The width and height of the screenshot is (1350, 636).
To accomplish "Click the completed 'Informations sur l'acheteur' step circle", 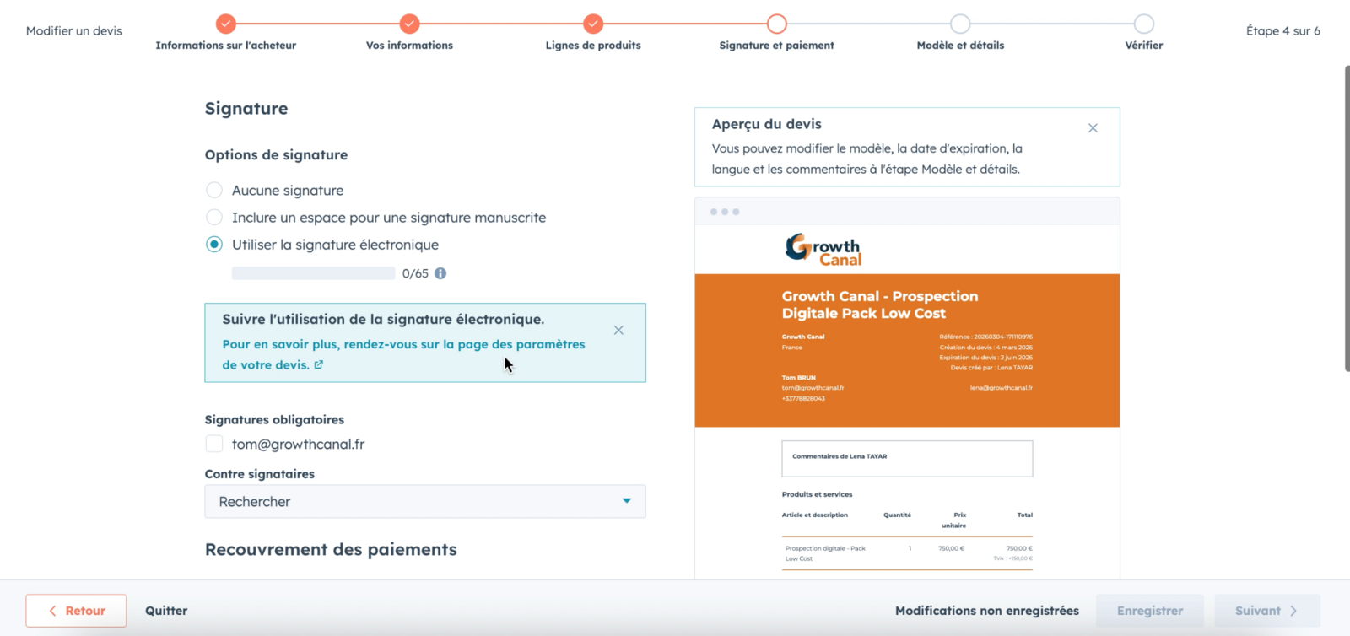I will tap(225, 24).
